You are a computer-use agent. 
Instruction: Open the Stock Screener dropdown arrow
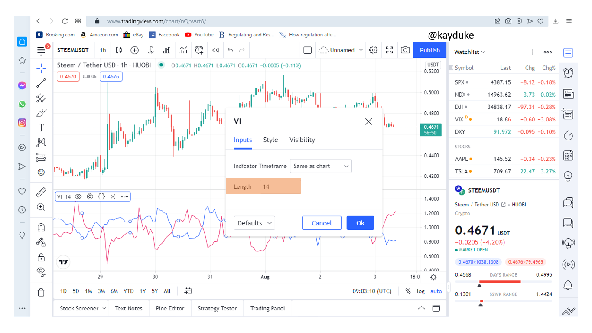104,308
